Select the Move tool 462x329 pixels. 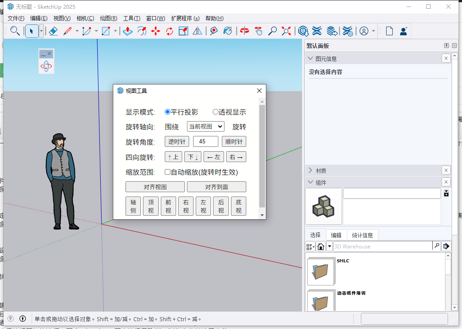click(x=156, y=31)
